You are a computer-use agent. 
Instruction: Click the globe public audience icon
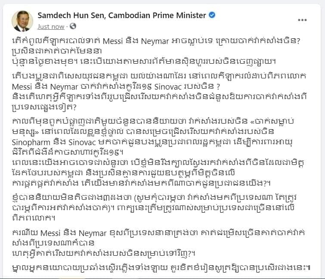tap(73, 26)
